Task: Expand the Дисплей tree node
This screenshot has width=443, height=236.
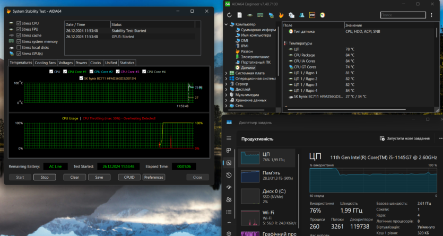Action: pyautogui.click(x=226, y=89)
